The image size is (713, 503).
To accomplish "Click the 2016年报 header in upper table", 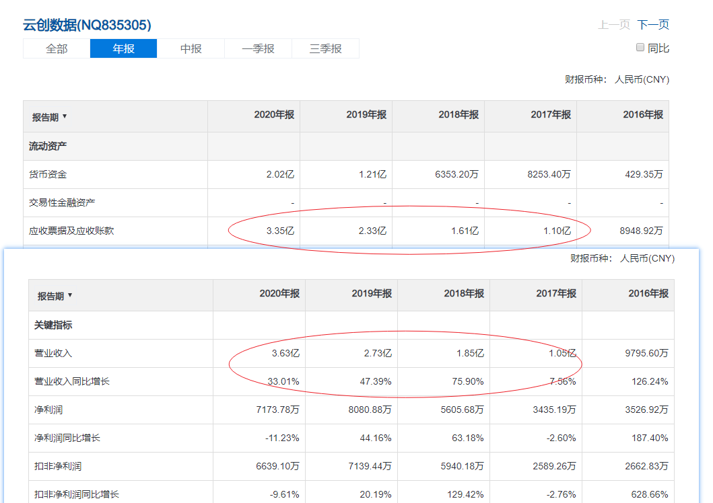I will click(643, 114).
